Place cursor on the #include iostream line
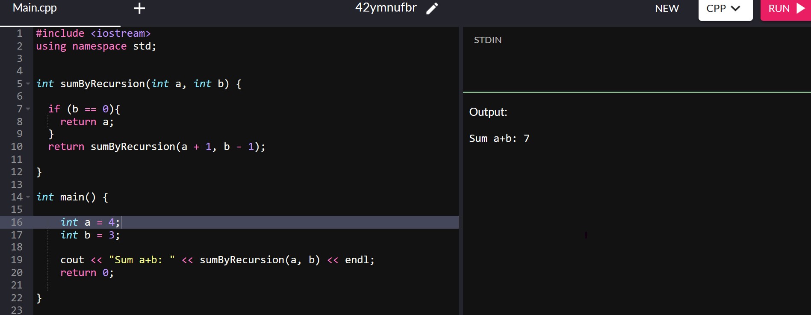 pyautogui.click(x=93, y=33)
